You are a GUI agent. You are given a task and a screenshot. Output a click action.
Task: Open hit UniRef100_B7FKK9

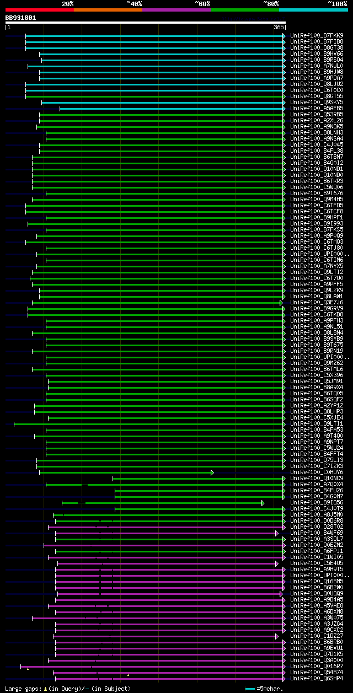(317, 36)
